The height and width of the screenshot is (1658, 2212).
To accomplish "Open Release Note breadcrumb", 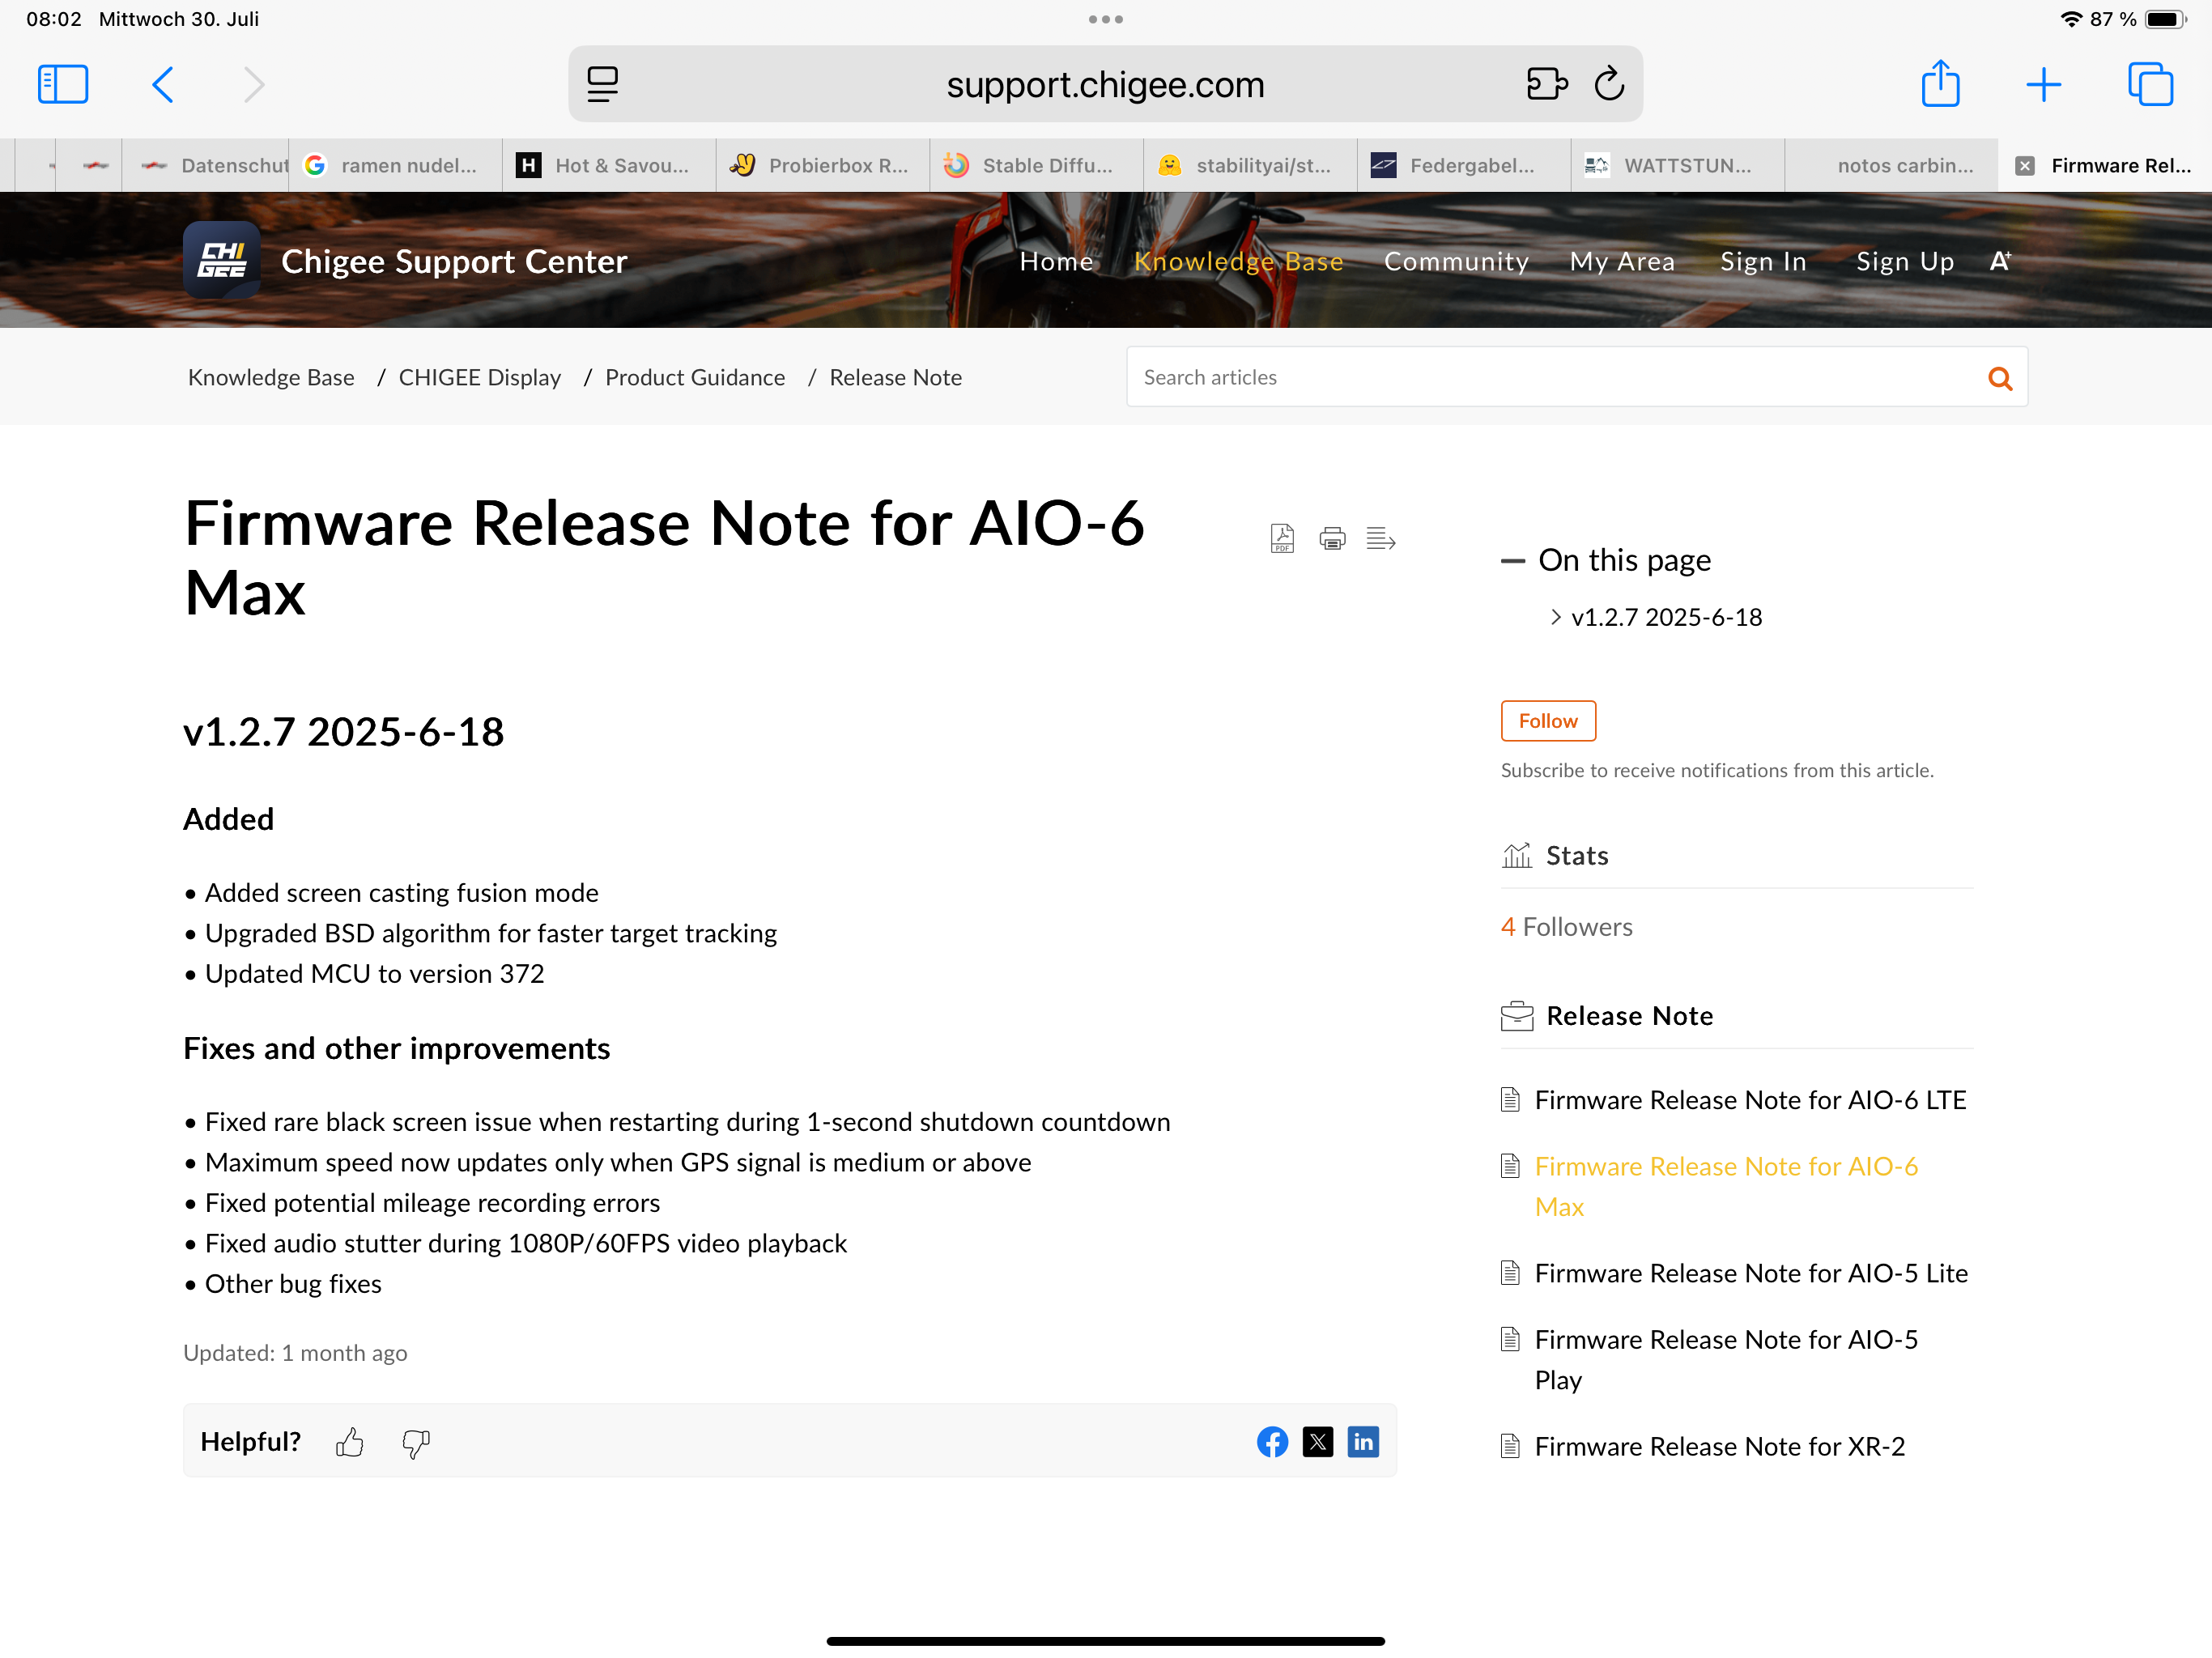I will [x=896, y=377].
